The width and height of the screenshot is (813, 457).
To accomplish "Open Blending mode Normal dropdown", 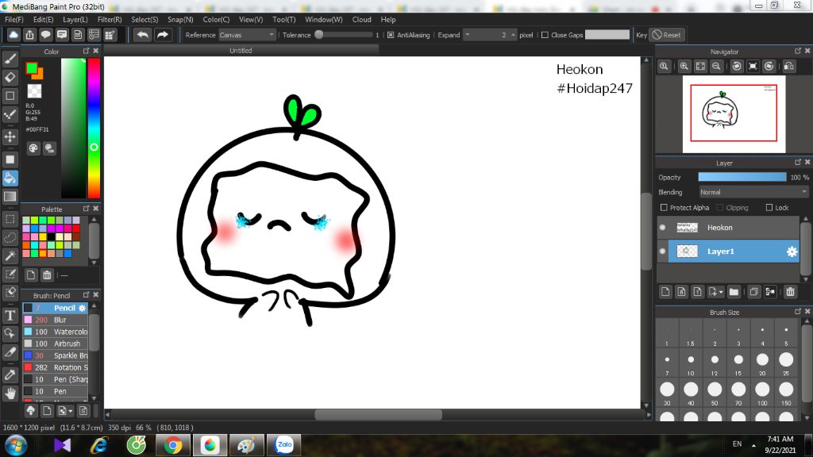I will pos(753,192).
